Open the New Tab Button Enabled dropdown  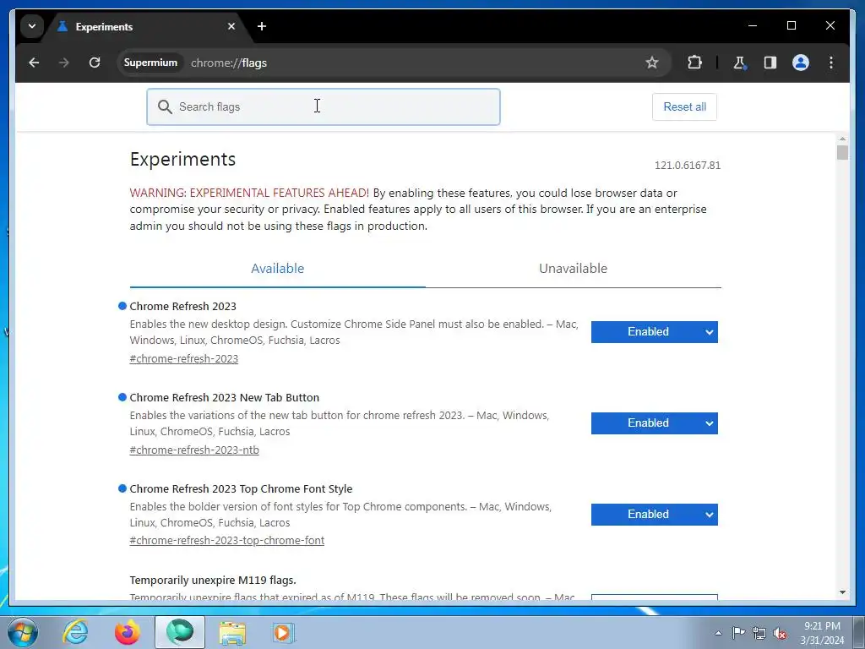[x=655, y=423]
